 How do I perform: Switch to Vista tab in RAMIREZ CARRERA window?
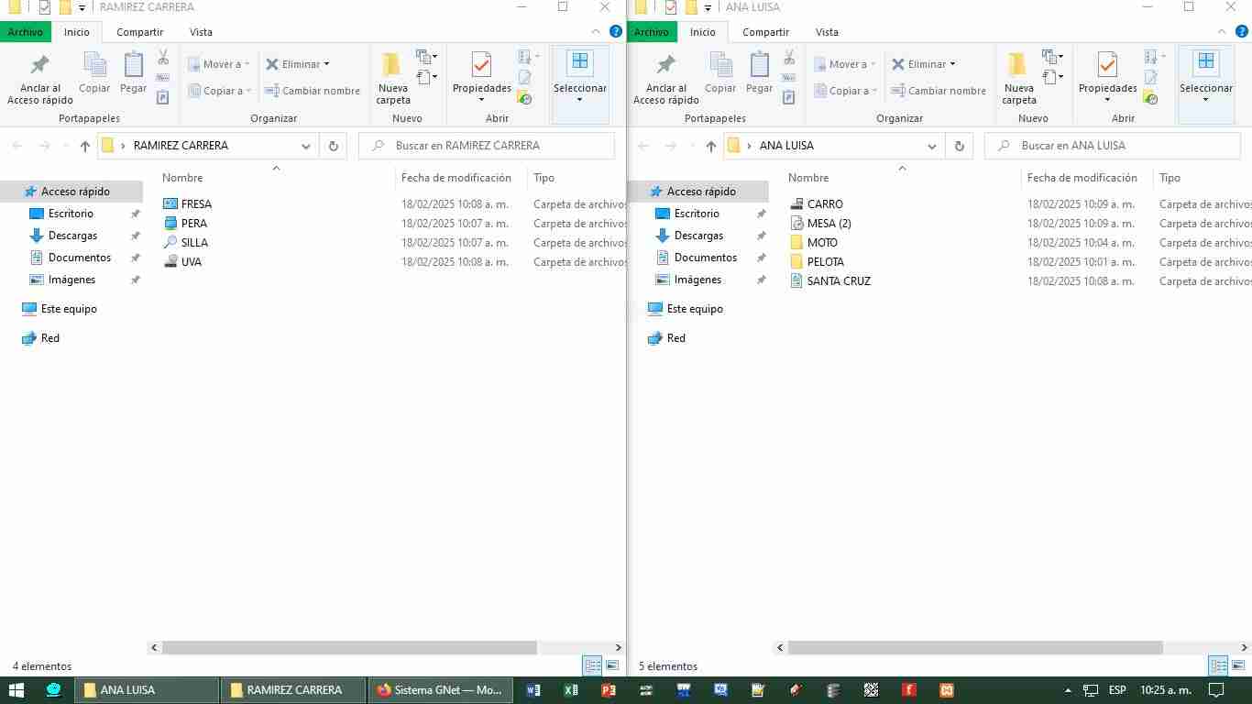click(x=201, y=32)
